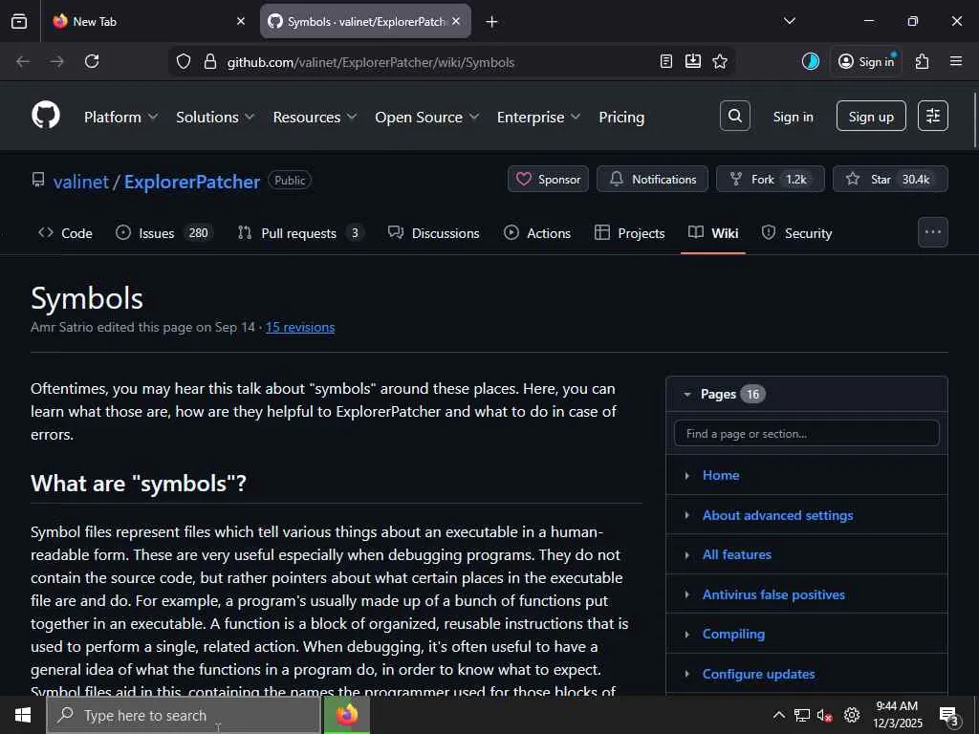Image resolution: width=979 pixels, height=734 pixels.
Task: Show hidden tray icons chevron
Action: (778, 715)
